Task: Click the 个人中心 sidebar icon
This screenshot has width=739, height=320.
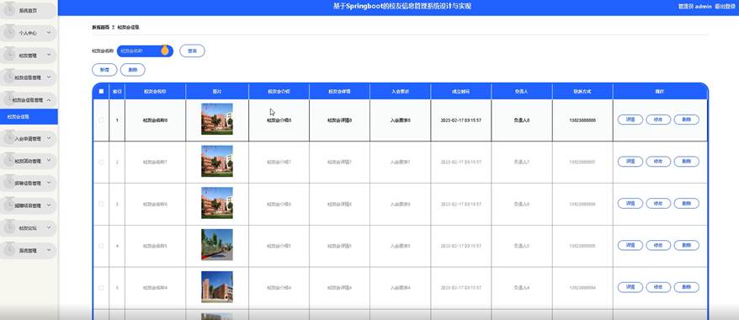Action: pyautogui.click(x=9, y=33)
